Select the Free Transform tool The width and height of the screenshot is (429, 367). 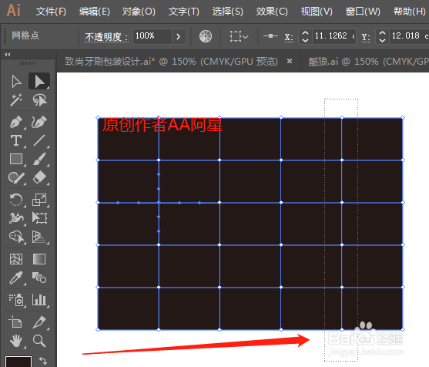(39, 218)
